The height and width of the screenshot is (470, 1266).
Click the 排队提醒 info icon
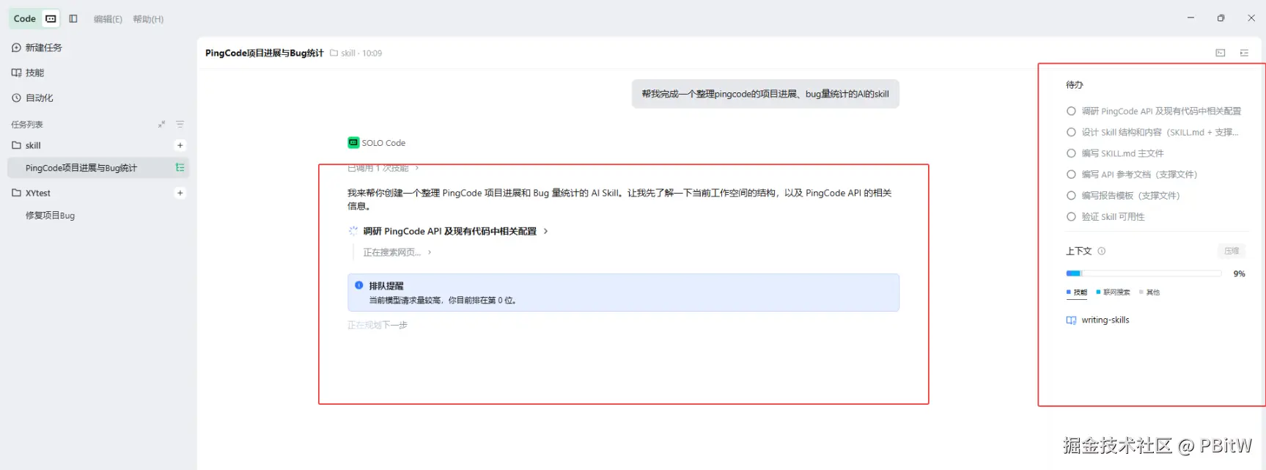359,285
